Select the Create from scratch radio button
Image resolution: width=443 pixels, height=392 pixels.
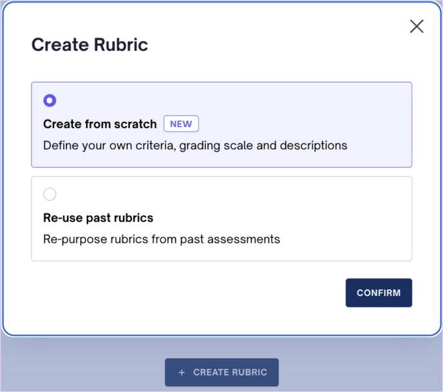[x=50, y=101]
